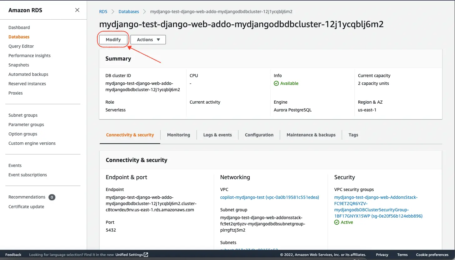Click the '2 capacity units' value
Viewport: 455px width, 260px height.
(373, 83)
